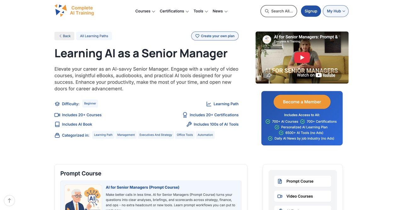
Task: Click the search magnifier icon
Action: pyautogui.click(x=267, y=11)
